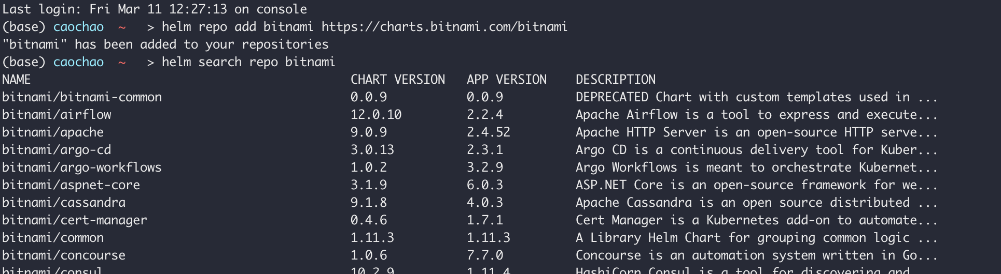The image size is (1001, 274).
Task: Click the 'Argo Workflows is meant to orchestrate' description
Action: click(757, 168)
